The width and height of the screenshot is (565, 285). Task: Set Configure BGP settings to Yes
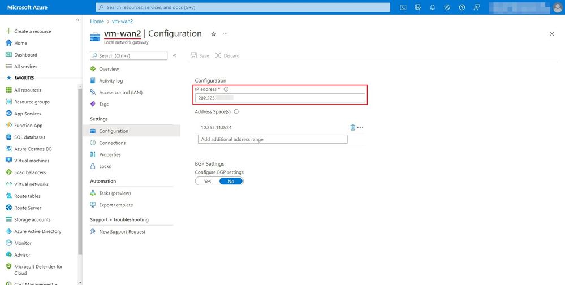207,181
